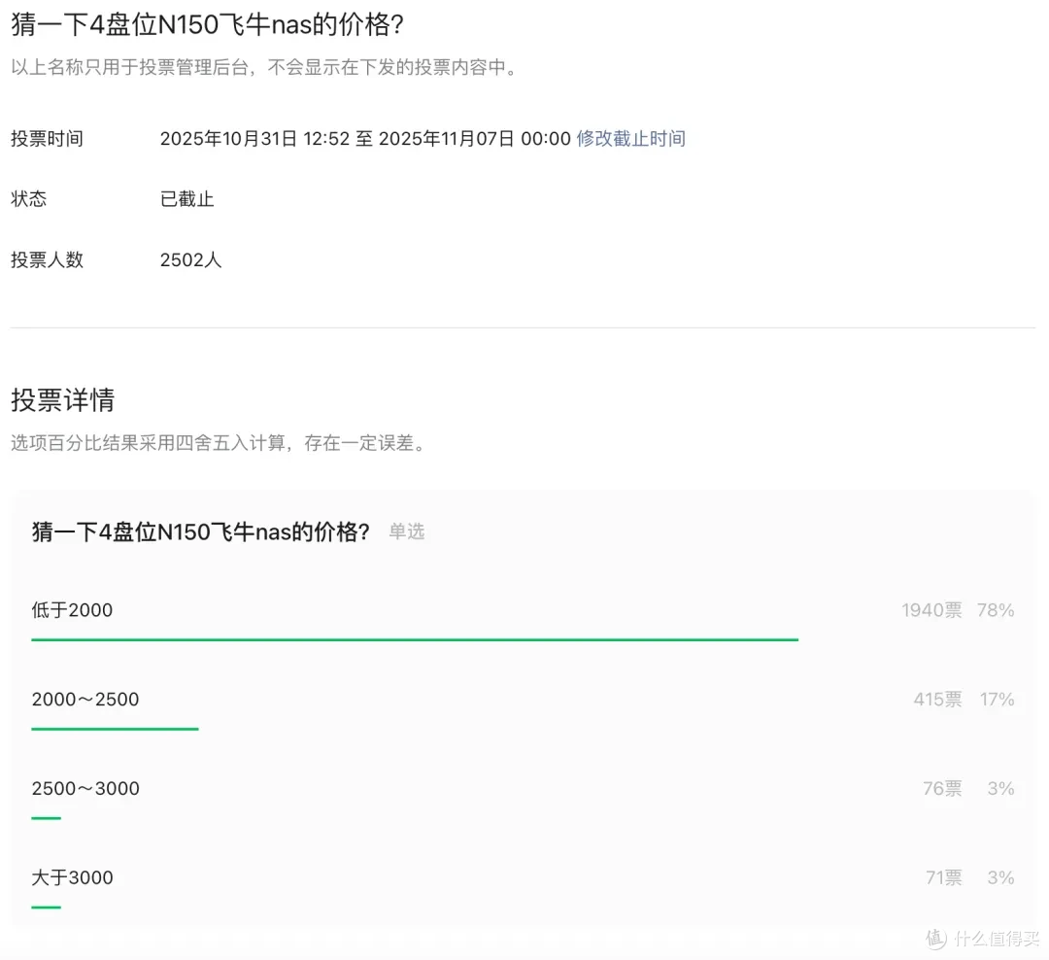Click the 2500～3000 short green bar

coord(47,818)
